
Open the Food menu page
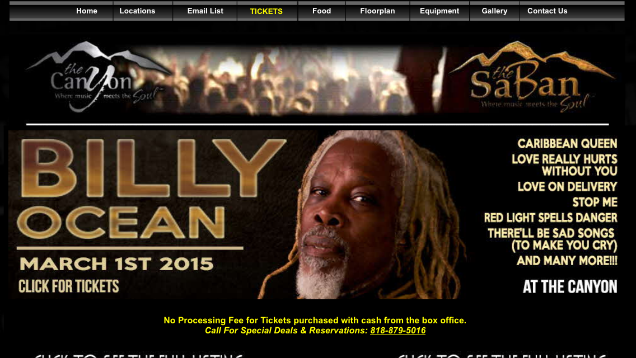tap(322, 11)
